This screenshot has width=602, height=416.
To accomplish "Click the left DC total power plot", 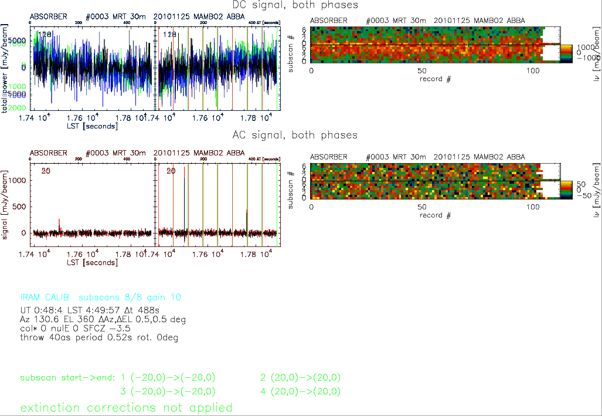I will [90, 67].
